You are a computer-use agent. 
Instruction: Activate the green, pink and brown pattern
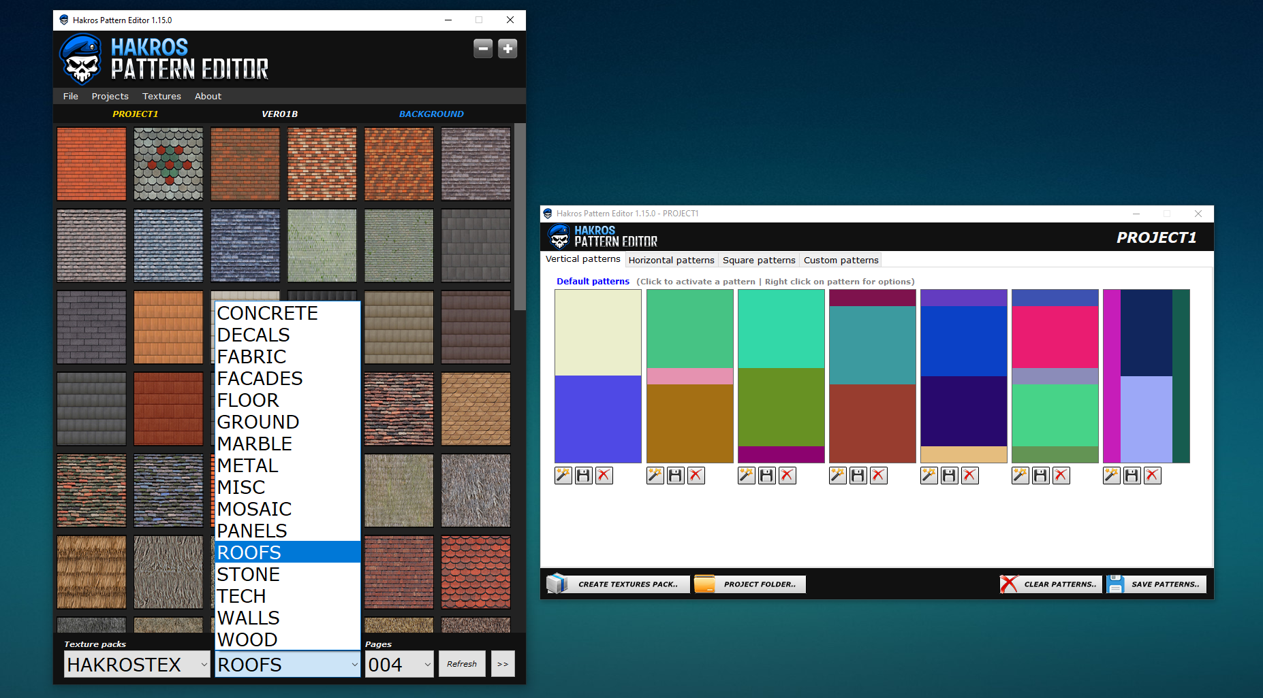coord(689,376)
